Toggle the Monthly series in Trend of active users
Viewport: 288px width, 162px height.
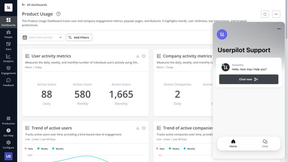[58, 149]
